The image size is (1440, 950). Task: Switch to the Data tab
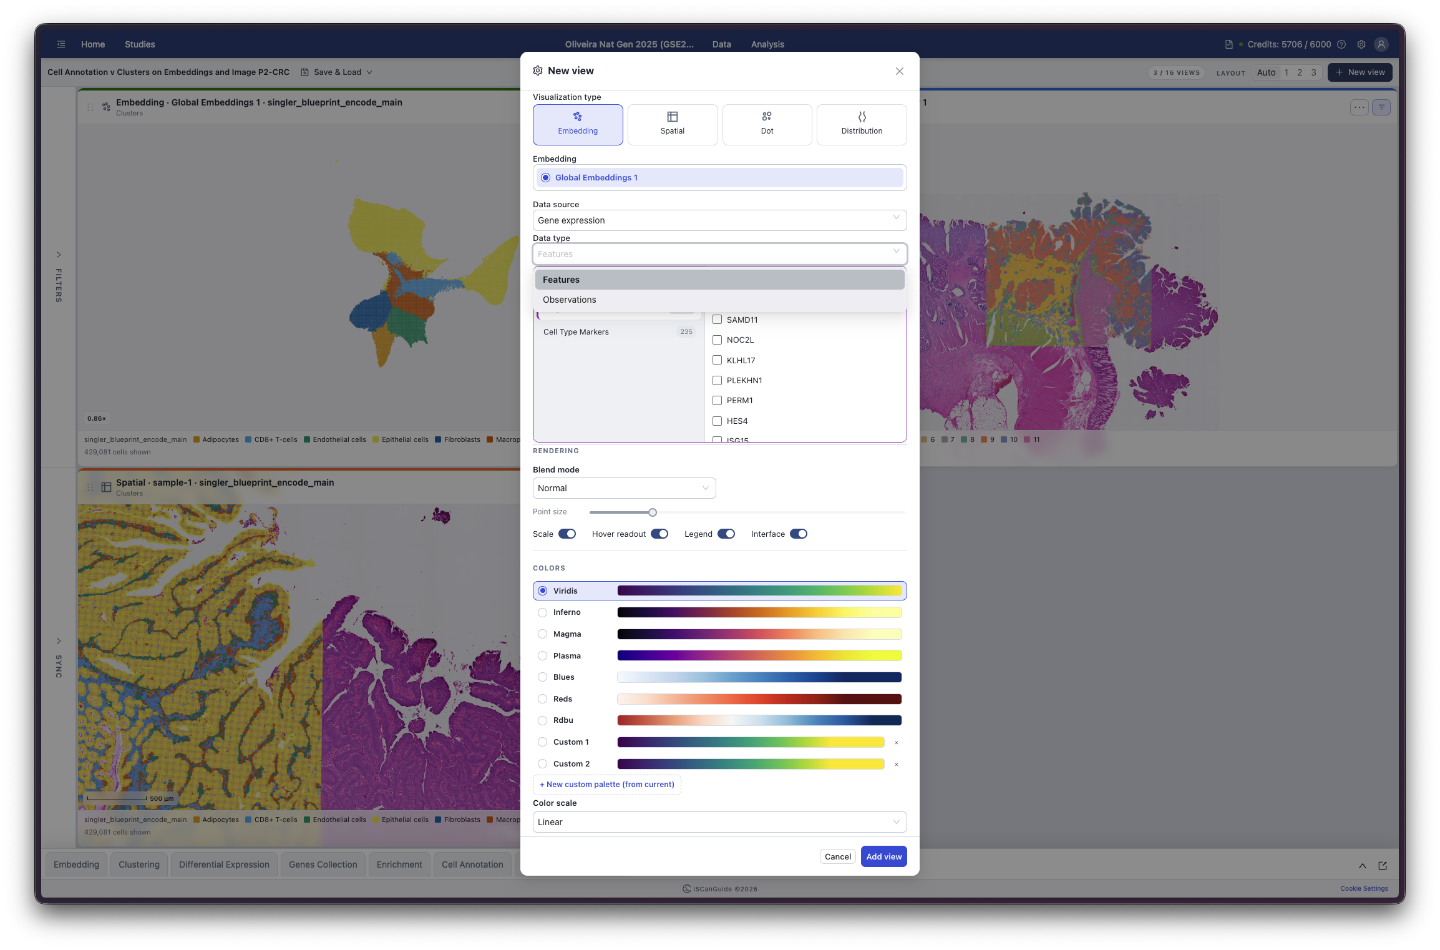(721, 44)
